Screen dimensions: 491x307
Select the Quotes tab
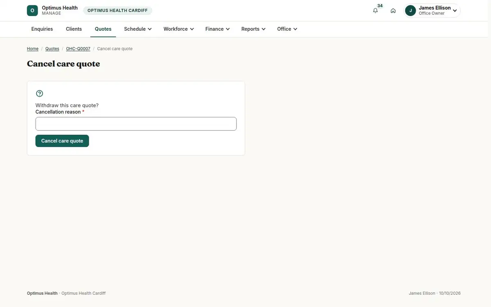point(103,29)
